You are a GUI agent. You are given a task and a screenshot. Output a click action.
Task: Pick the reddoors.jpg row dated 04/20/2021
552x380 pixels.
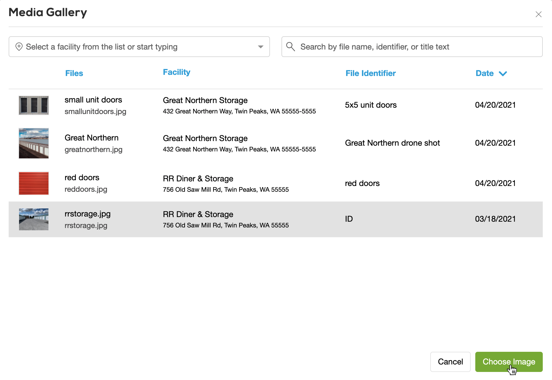[x=495, y=183]
